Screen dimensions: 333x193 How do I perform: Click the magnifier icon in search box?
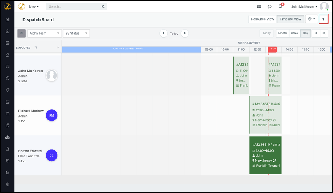(x=103, y=7)
